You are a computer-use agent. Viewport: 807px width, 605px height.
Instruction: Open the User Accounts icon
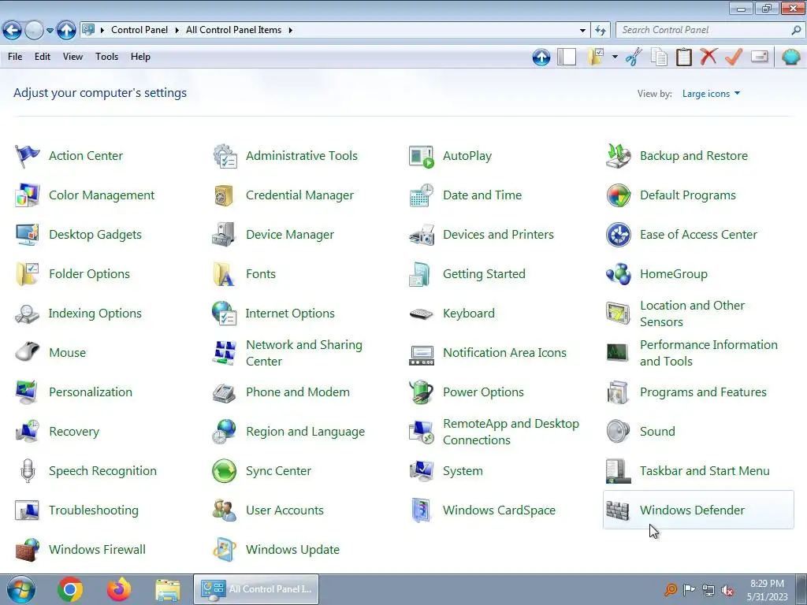(x=225, y=510)
